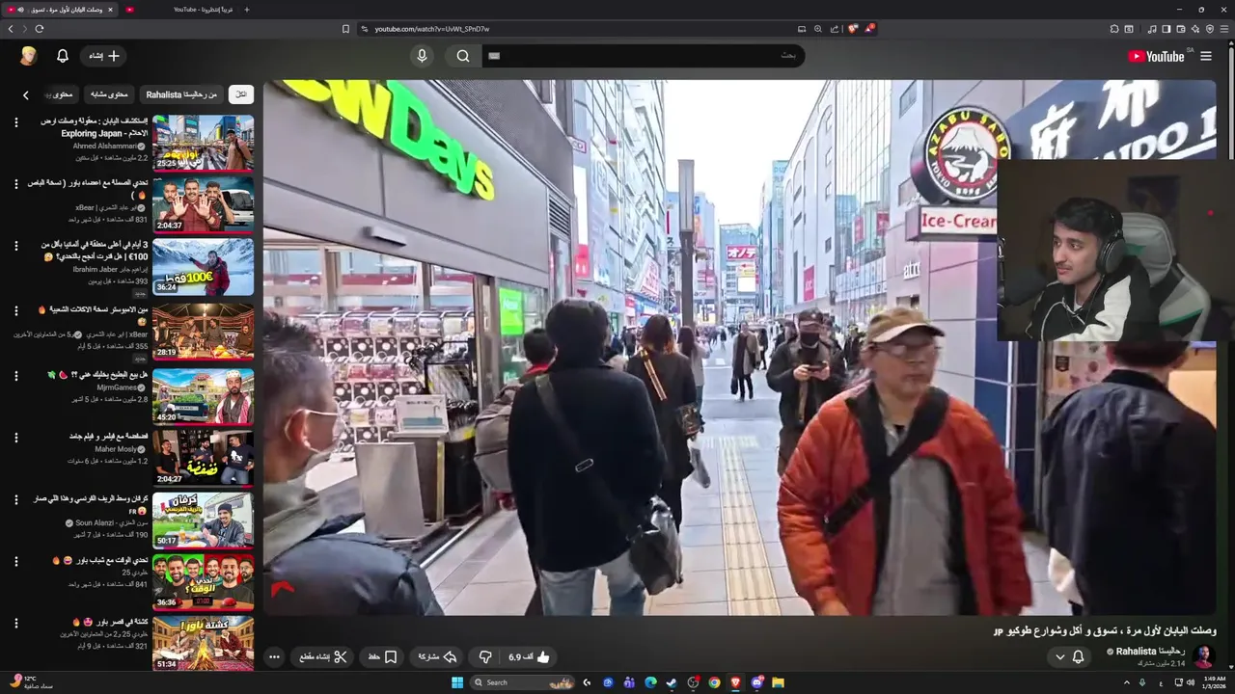1235x694 pixels.
Task: Open the Brave VPN shield icon
Action: pyautogui.click(x=1210, y=29)
